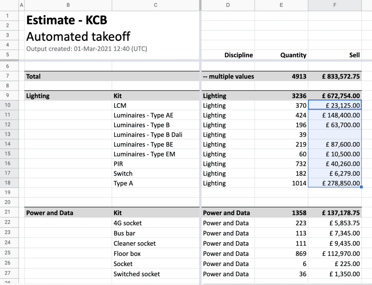Screen dimensions: 372x285
Task: Click sell value £ 7,345.00
Action: point(335,233)
